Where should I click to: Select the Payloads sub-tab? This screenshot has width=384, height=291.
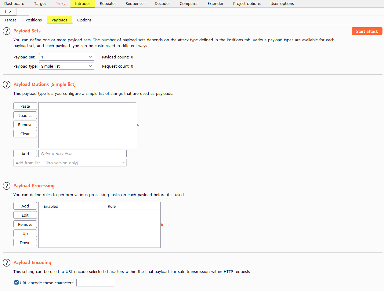click(60, 20)
